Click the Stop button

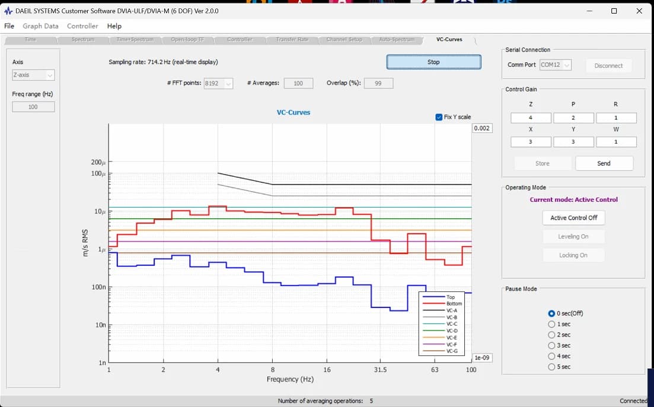tap(433, 62)
